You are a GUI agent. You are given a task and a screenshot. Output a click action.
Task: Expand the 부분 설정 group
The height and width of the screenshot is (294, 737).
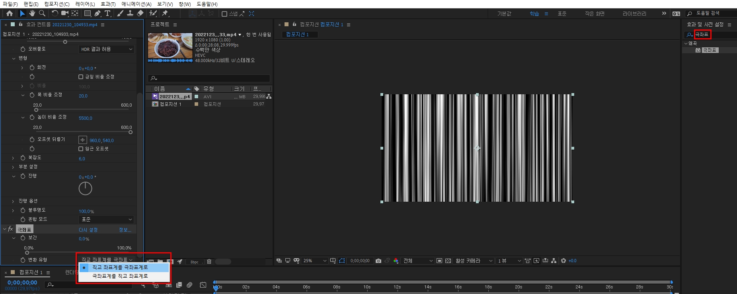coord(13,167)
